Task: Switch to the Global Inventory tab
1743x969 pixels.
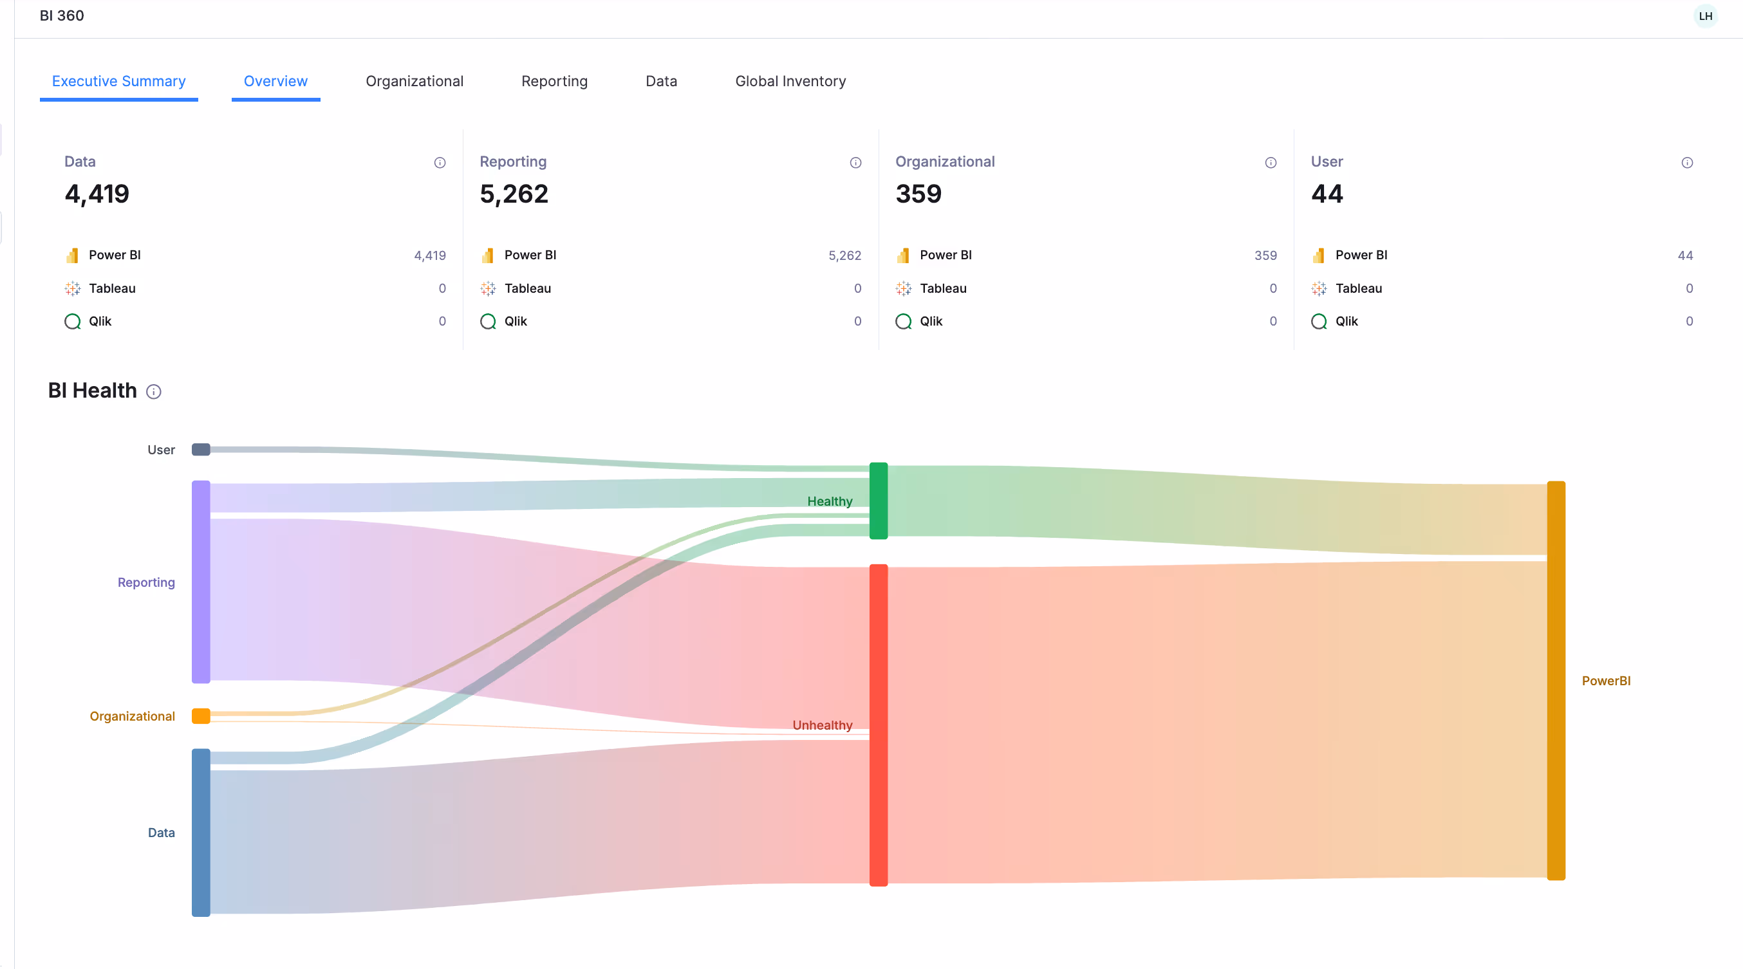Action: 791,81
